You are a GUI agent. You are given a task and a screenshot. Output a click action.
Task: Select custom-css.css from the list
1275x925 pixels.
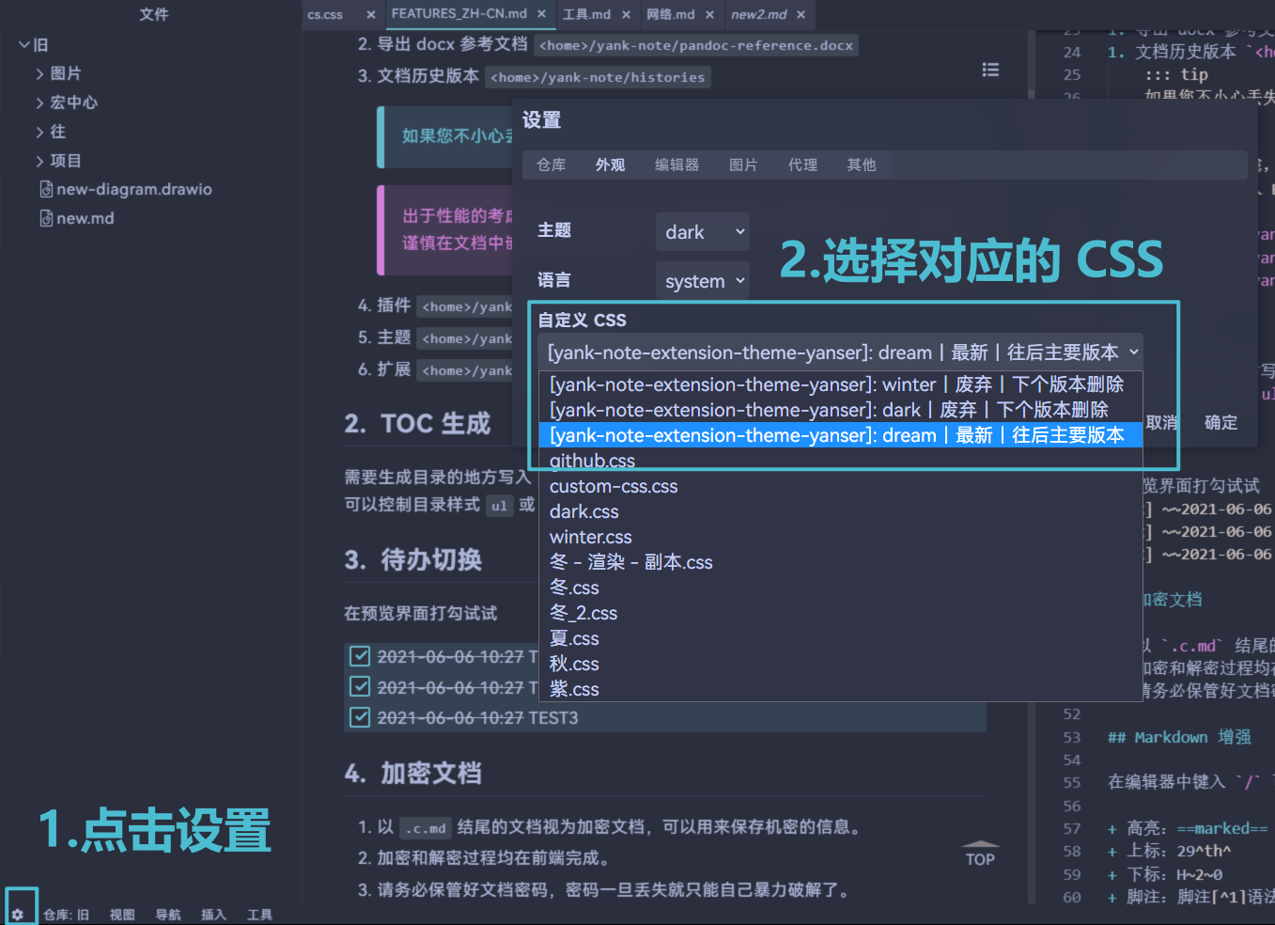841,486
